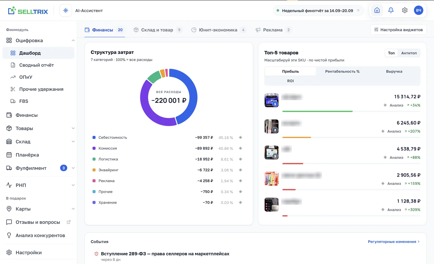Click Анализ for the 15 314,72 ₽ product

point(393,105)
